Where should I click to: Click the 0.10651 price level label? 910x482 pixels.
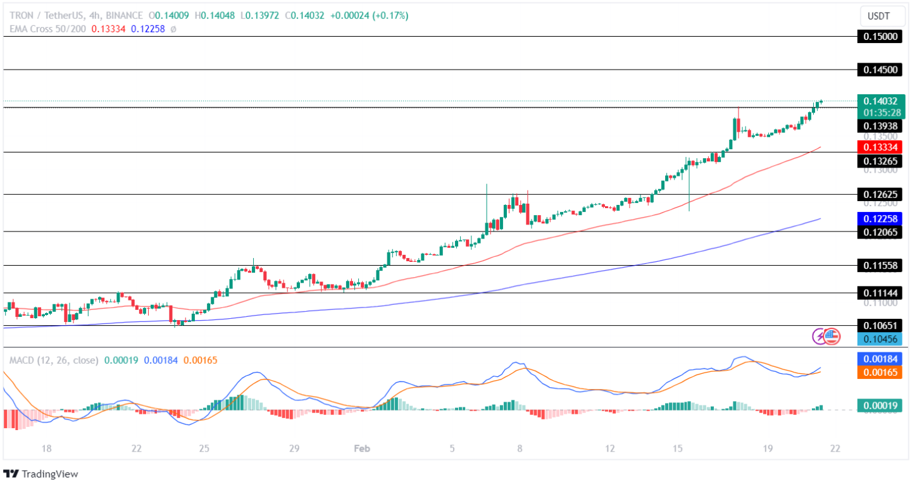click(881, 325)
